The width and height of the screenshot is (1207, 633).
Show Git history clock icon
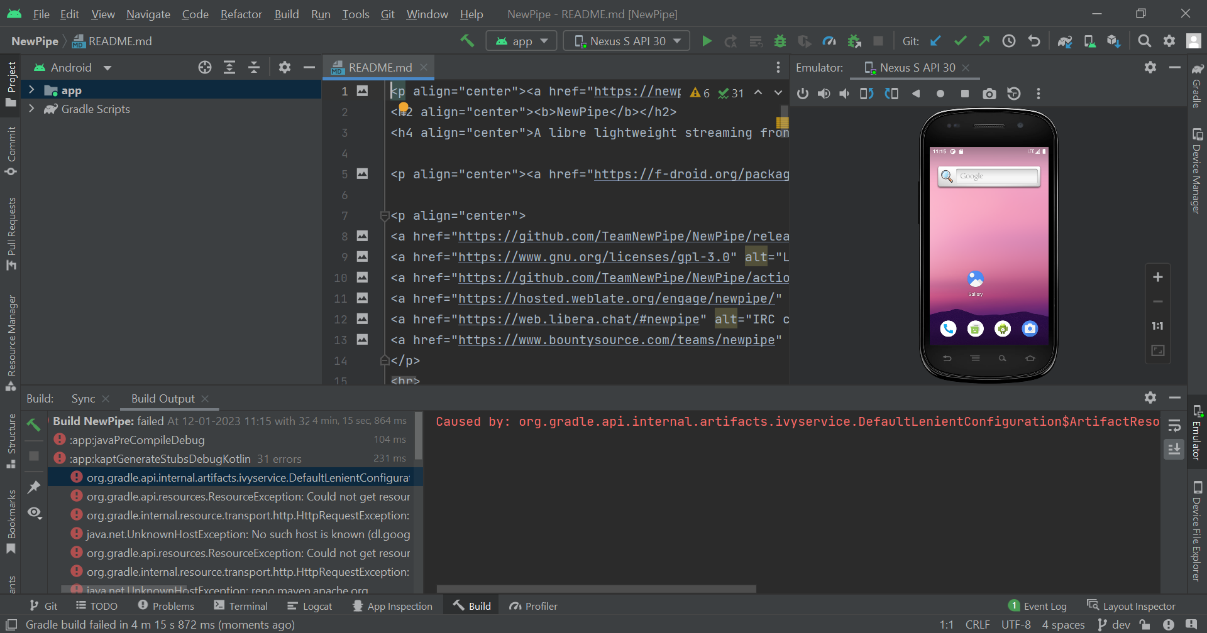point(1009,41)
